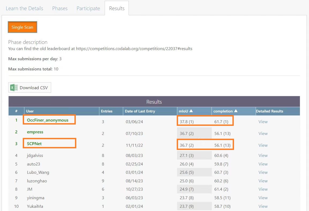Click the completion sort arrow icon
Screen dimensions: 309x211
pyautogui.click(x=236, y=111)
